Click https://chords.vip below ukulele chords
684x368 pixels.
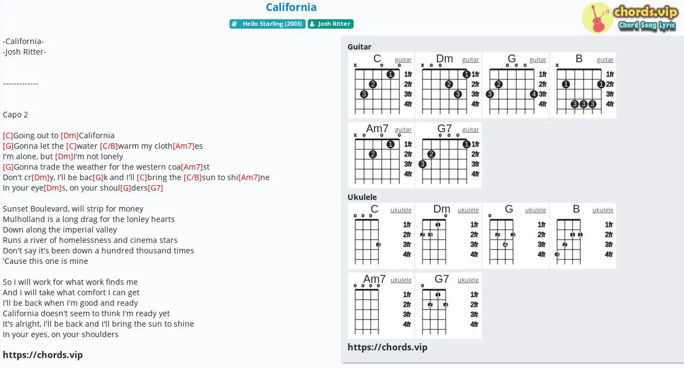[387, 347]
